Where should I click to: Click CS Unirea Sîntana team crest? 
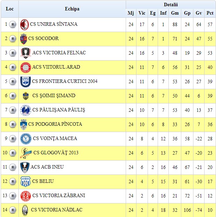(24, 25)
